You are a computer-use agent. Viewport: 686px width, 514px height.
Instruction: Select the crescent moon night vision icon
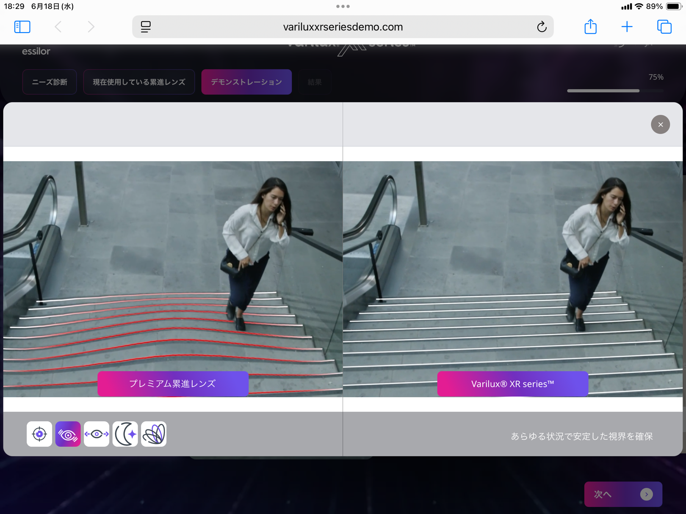(125, 434)
